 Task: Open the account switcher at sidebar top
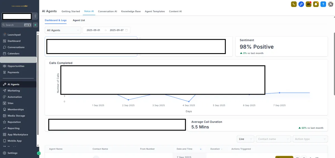pyautogui.click(x=35, y=16)
